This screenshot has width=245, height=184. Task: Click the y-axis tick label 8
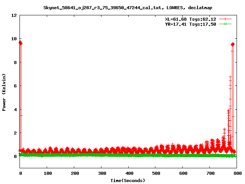coord(15,62)
